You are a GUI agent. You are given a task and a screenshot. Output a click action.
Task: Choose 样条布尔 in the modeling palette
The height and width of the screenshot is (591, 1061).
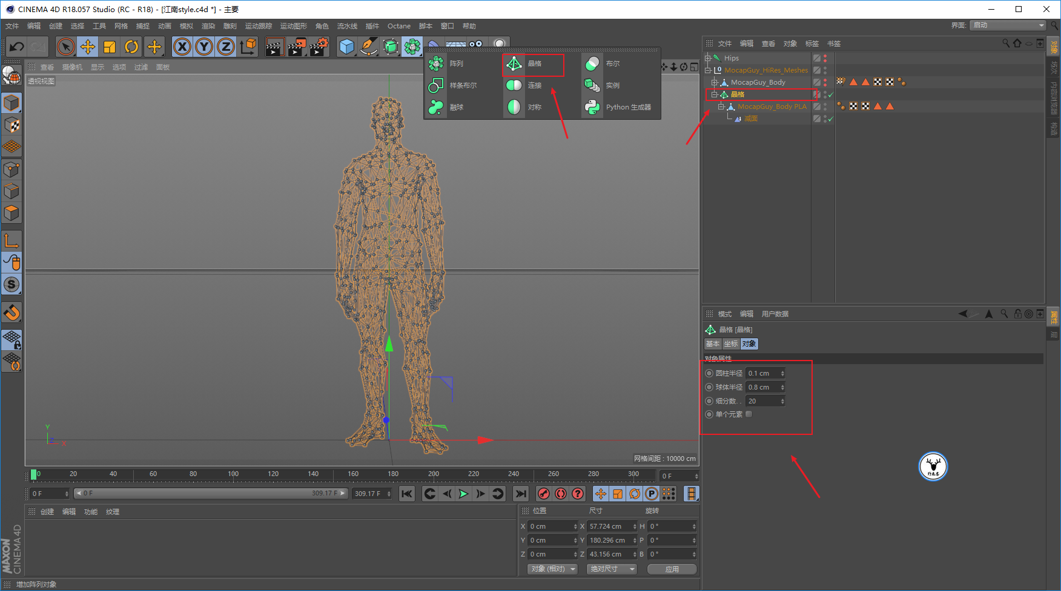pyautogui.click(x=452, y=85)
